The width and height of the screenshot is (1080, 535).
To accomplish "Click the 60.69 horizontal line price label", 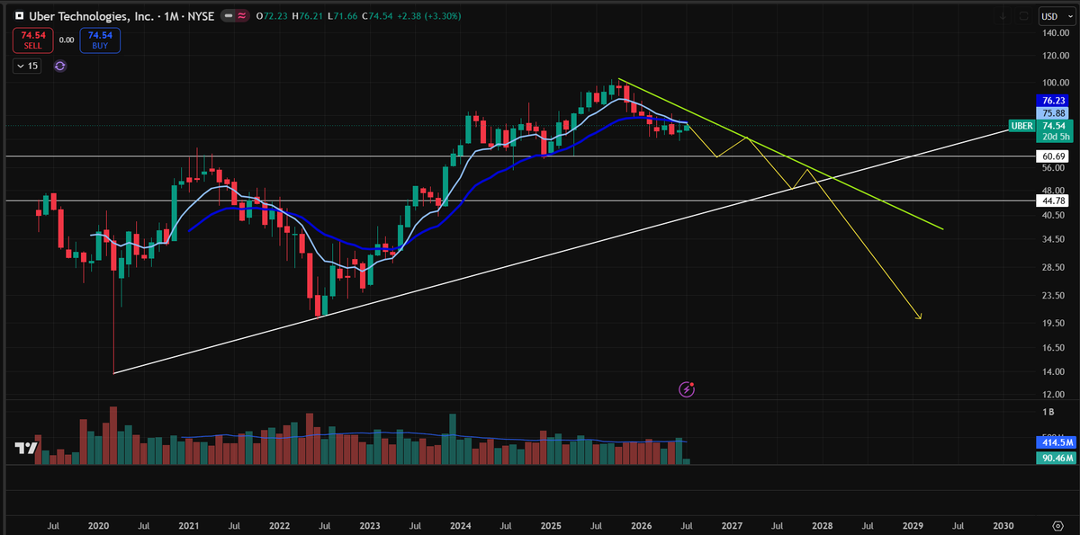I will tap(1052, 156).
